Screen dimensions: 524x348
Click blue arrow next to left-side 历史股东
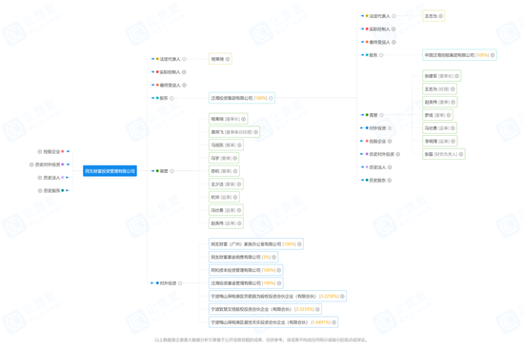[x=68, y=190]
